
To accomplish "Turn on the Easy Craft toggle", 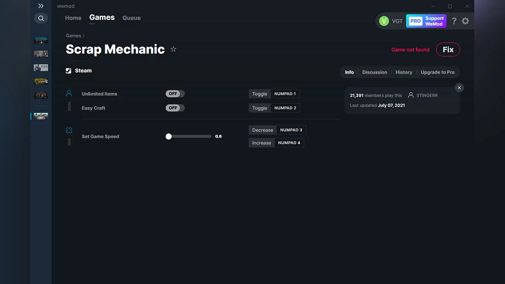I will (x=175, y=108).
